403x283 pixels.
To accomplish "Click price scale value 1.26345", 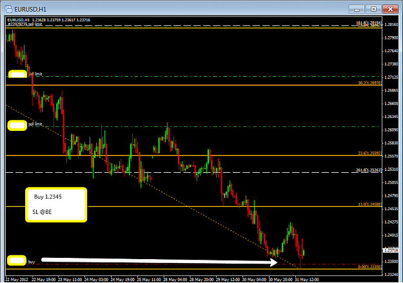I will [391, 117].
